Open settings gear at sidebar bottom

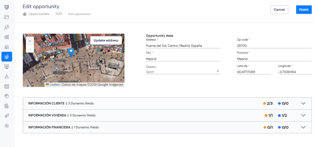pos(7,126)
